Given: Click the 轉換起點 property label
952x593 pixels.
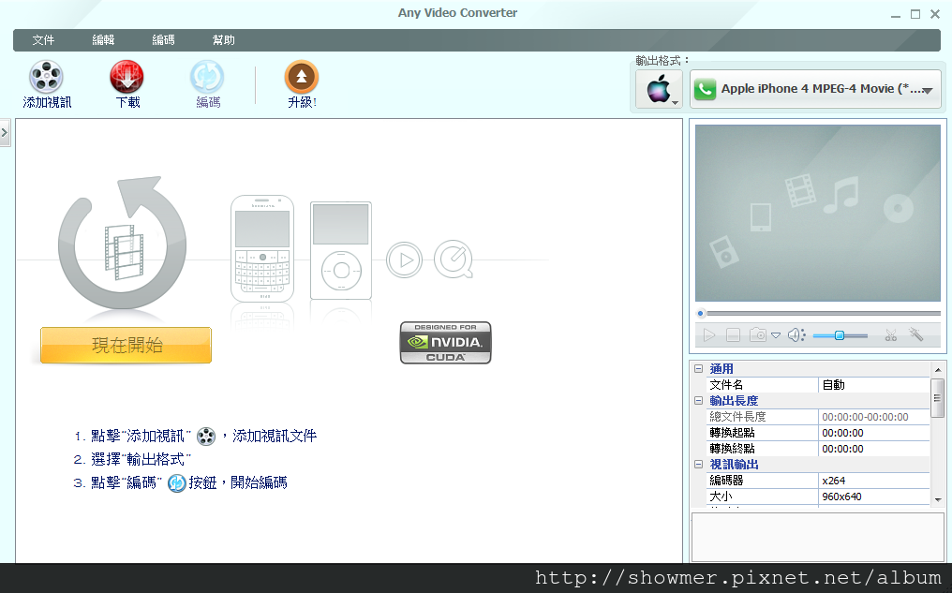Looking at the screenshot, I should [x=732, y=433].
